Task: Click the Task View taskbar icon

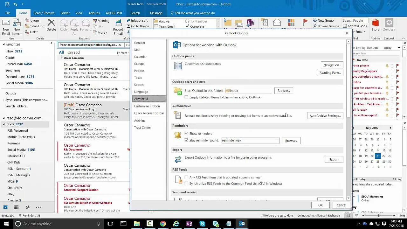Action: (110, 224)
